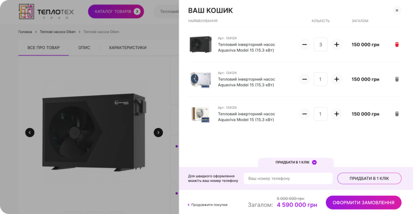Remove the second cart item via trash icon
The height and width of the screenshot is (214, 413).
[397, 79]
